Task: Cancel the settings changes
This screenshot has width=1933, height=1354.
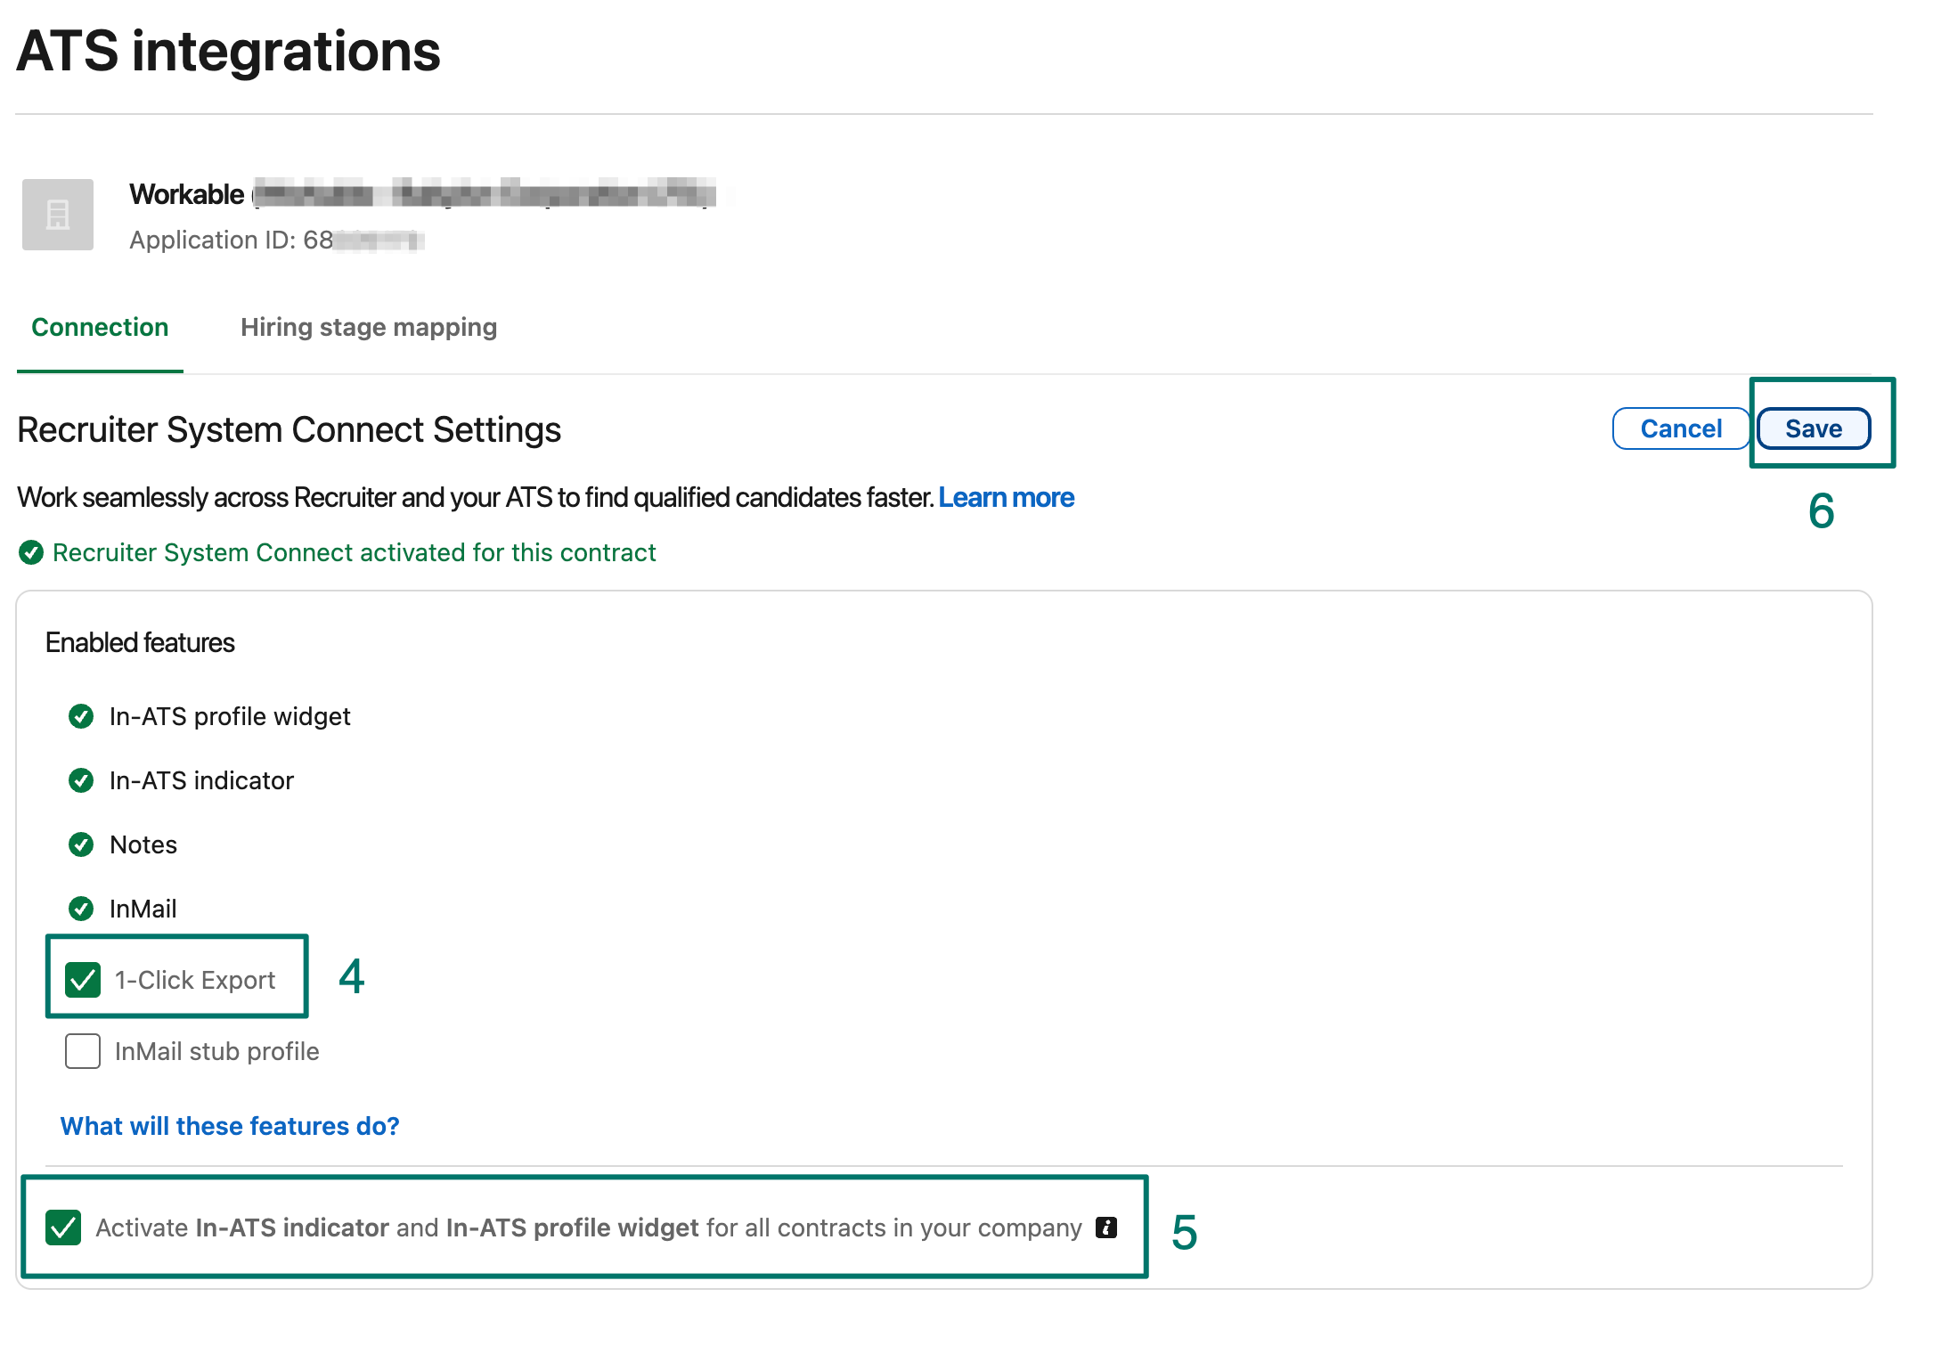Action: (1681, 428)
